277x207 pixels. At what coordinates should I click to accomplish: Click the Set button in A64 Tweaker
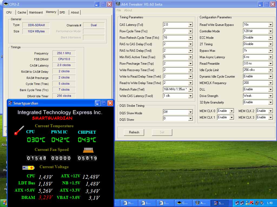click(x=162, y=132)
